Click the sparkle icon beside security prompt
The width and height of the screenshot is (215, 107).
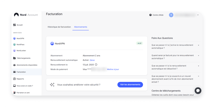pyautogui.click(x=52, y=85)
